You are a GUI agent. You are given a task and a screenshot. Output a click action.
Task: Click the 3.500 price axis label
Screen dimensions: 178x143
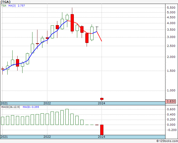171,30
